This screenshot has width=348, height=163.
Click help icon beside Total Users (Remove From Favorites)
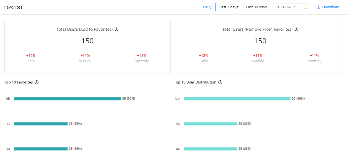tap(297, 29)
